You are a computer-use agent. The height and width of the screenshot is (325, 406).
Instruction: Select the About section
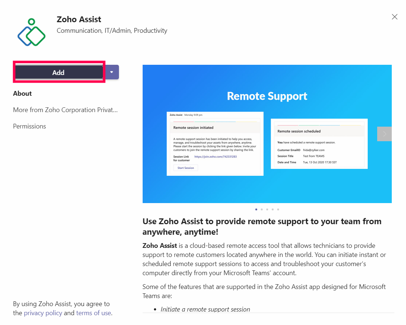(22, 94)
